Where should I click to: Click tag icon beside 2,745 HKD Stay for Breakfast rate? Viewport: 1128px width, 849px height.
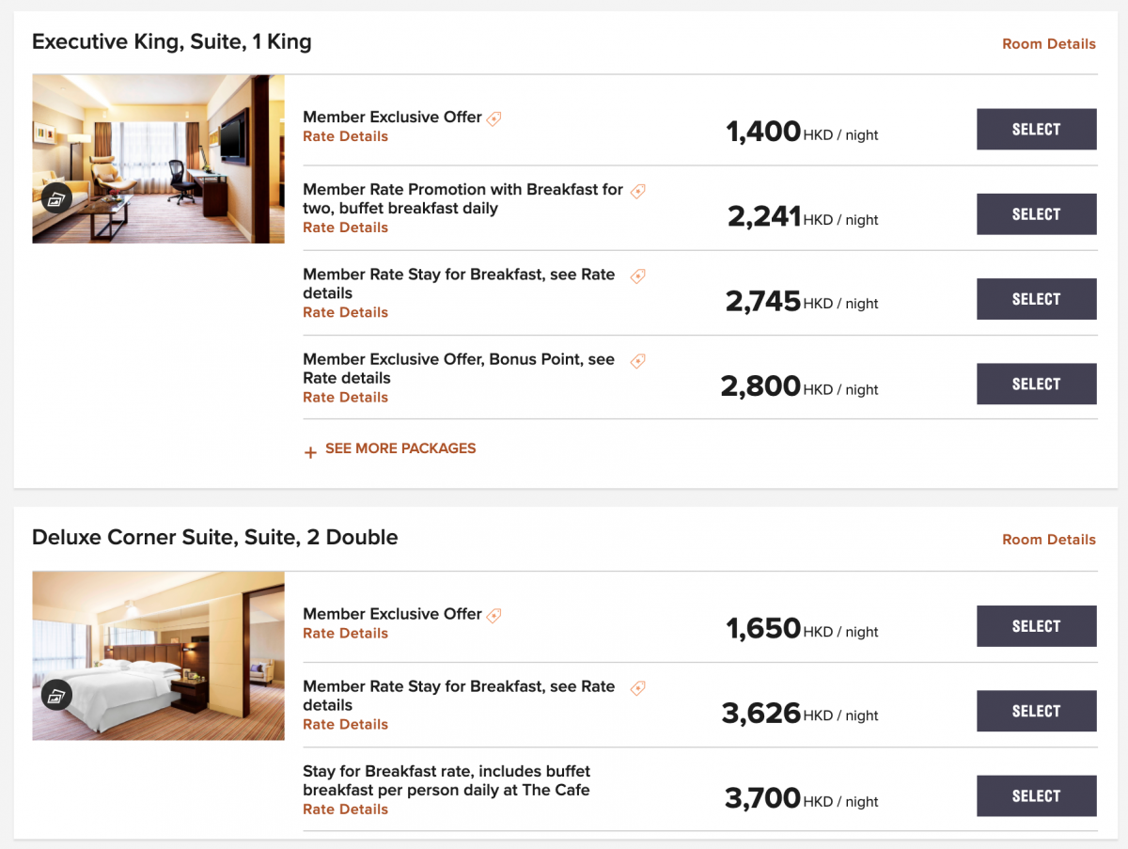pos(638,276)
